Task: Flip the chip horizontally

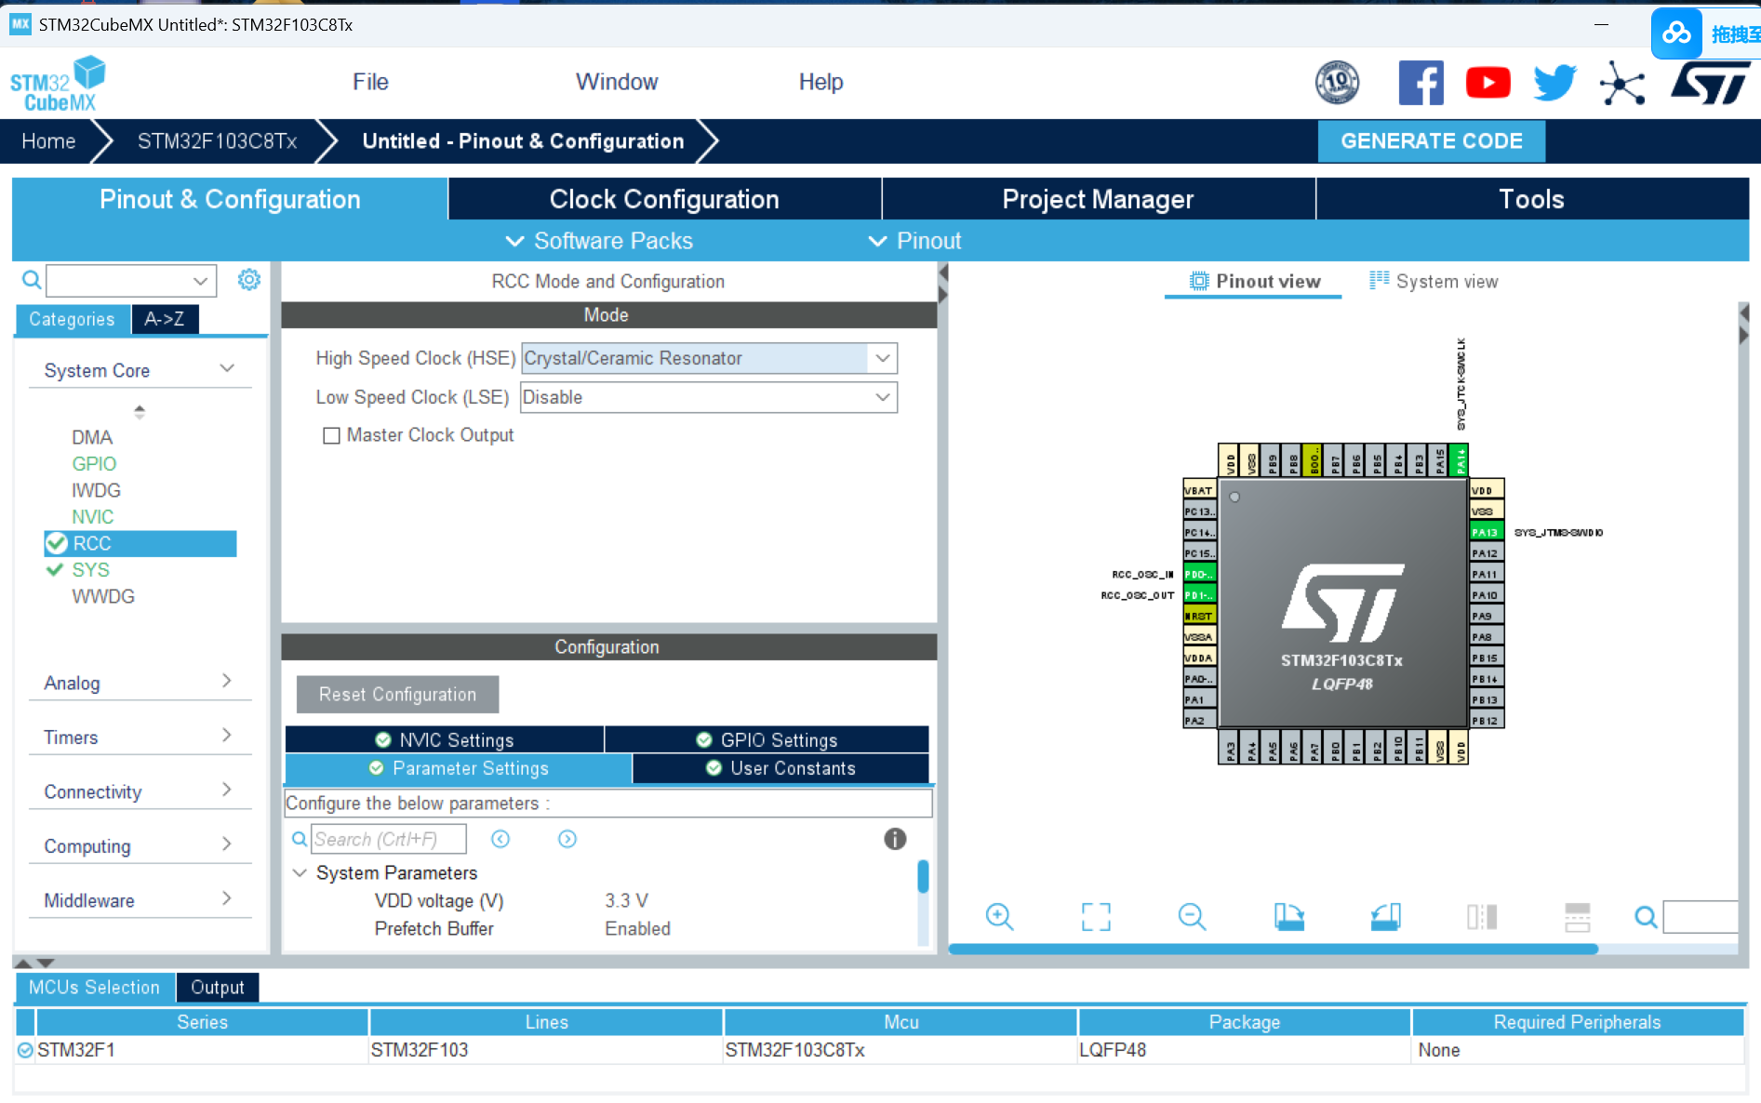Action: pos(1482,917)
